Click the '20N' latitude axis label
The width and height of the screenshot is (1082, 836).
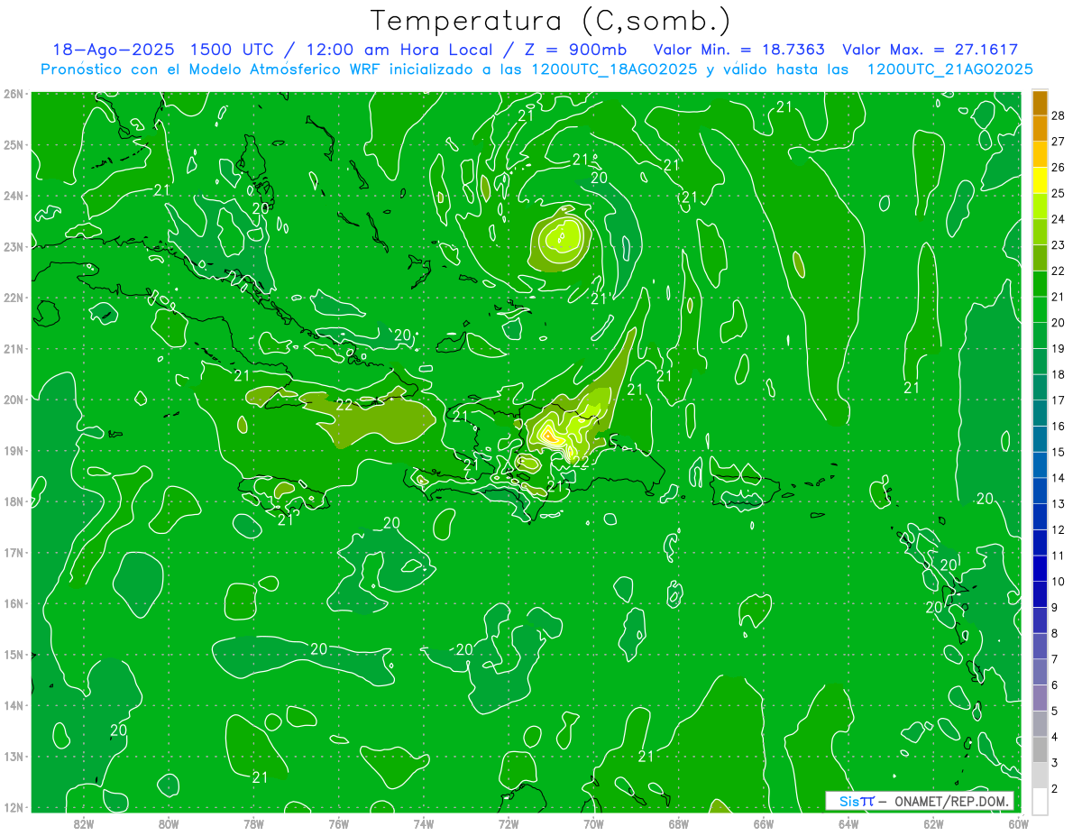click(13, 400)
